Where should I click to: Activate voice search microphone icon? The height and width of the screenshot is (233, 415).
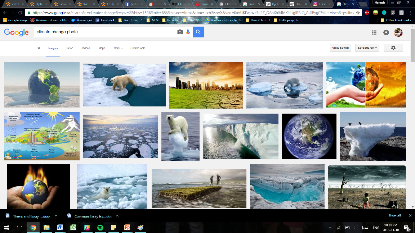188,32
